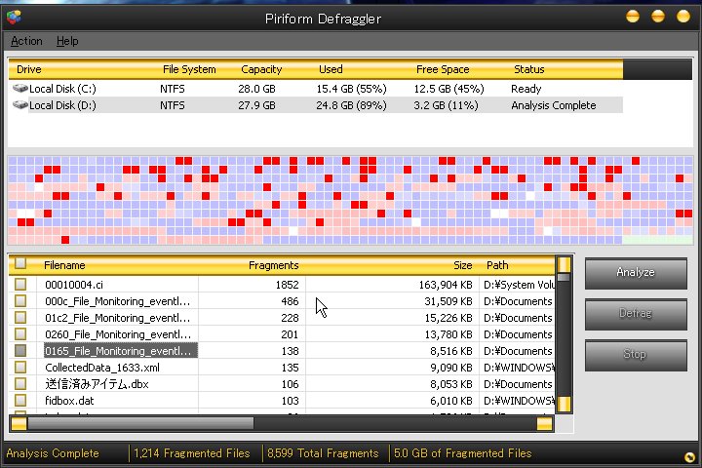Select file 00010004.ci
Screen dimensions: 702x468
(74, 285)
